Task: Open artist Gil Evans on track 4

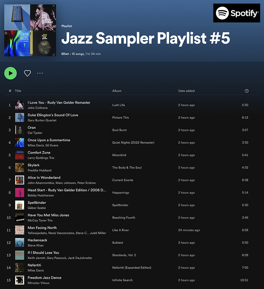Action: tap(52, 145)
